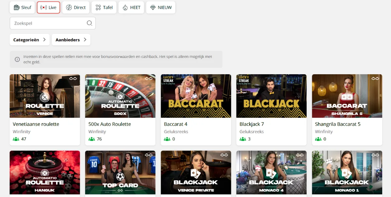Click the players icon under Venetiaanse roulette

[16, 139]
